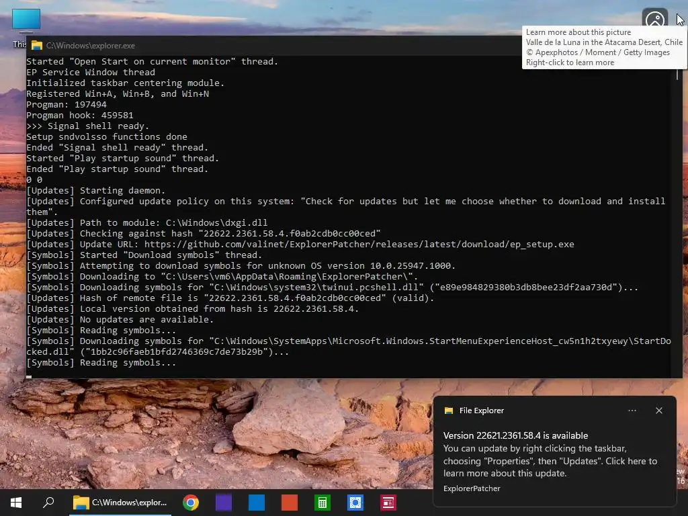Click 'Started "Download symbols" thread.' line
Screen dimensions: 688x516
[x=144, y=255]
